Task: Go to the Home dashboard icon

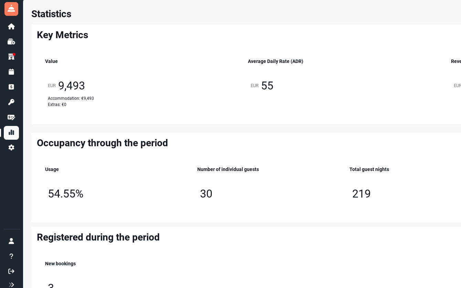Action: tap(11, 26)
